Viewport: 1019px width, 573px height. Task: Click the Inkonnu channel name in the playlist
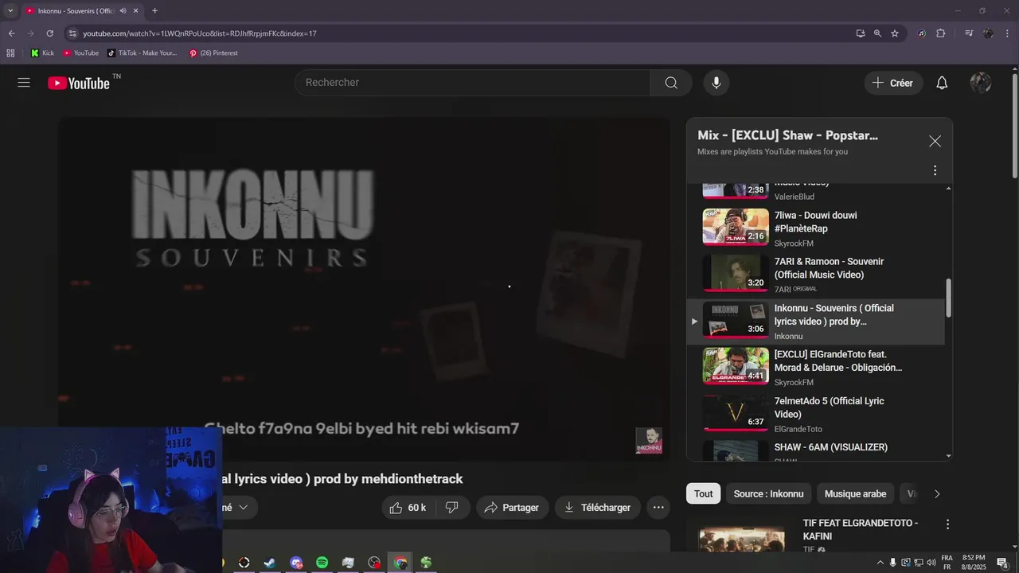(788, 336)
